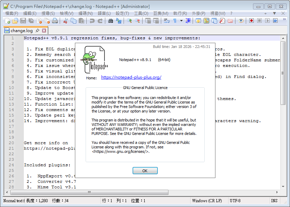Toggle synchronized horizontal scrolling

coord(156,21)
